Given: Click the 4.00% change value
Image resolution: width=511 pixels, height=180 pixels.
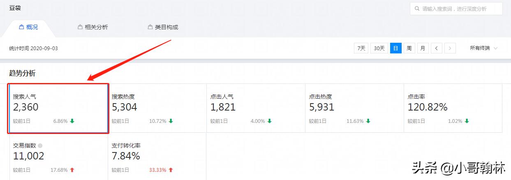Looking at the screenshot, I should pos(258,121).
